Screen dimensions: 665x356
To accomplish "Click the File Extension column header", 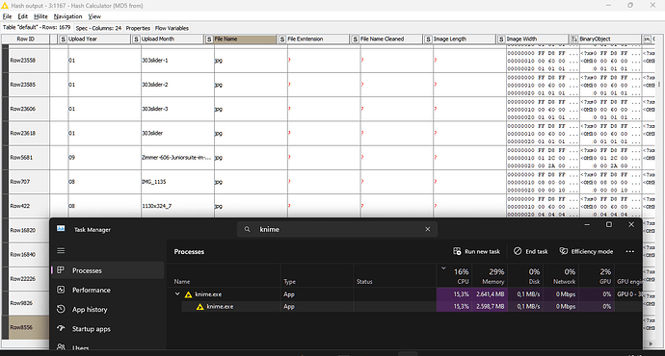I will 313,38.
